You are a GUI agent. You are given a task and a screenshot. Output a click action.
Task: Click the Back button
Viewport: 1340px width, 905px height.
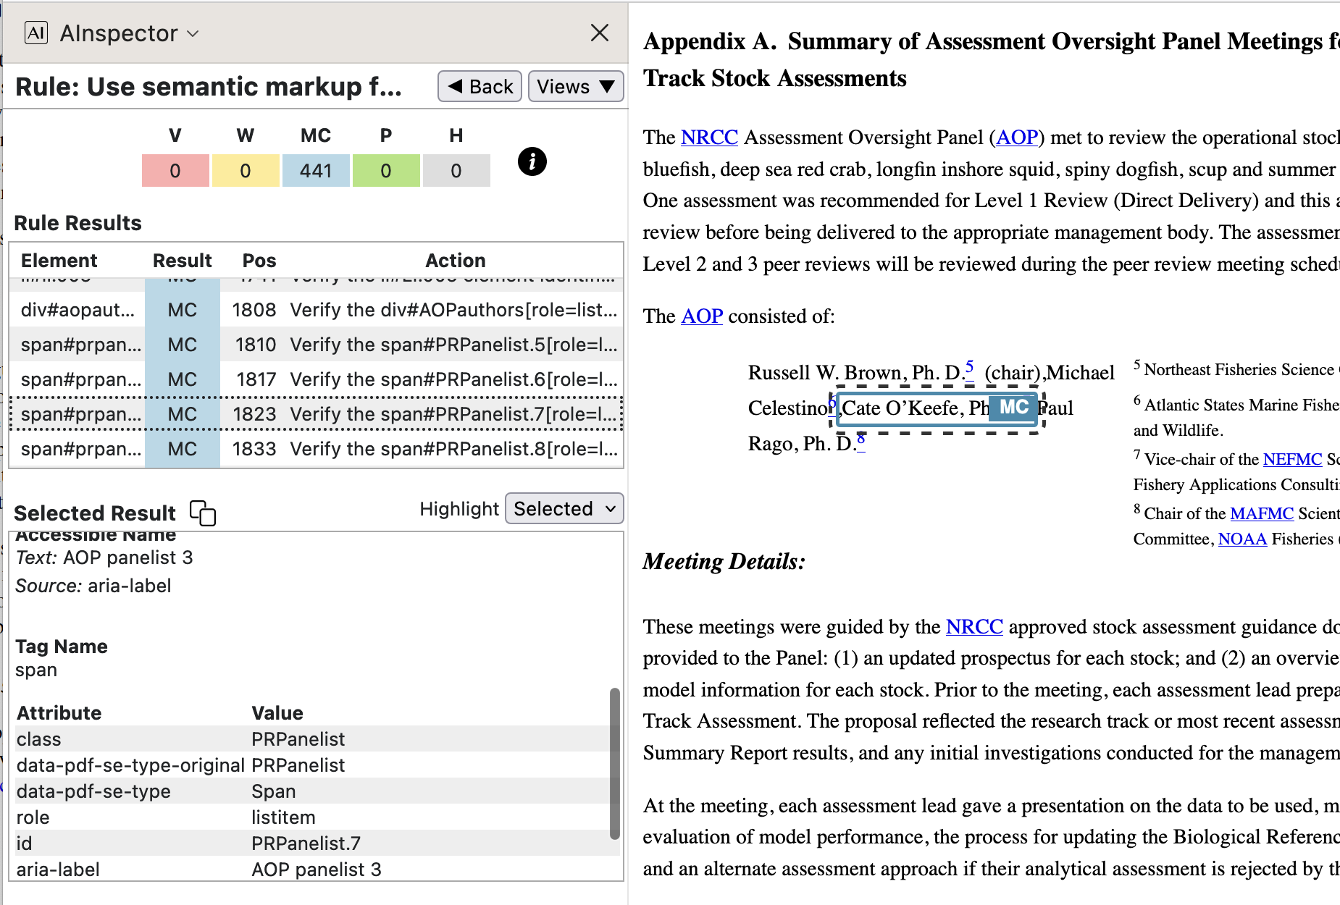[x=480, y=87]
